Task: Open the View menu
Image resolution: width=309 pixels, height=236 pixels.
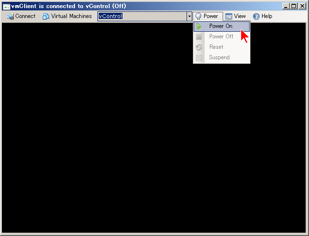Action: coord(235,16)
